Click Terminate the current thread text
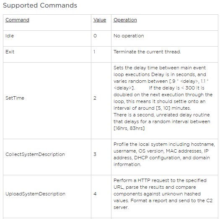220x219 pixels. pos(147,52)
